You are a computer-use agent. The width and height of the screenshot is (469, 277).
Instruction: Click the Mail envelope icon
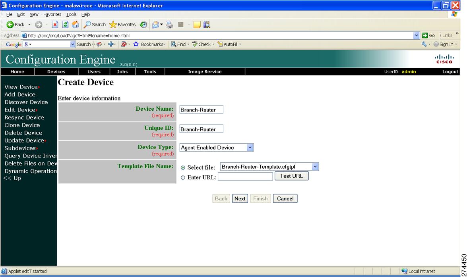[x=155, y=25]
